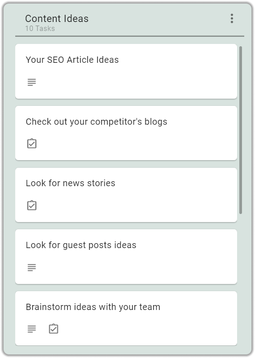Click description icon on guest posts ideas card

click(x=32, y=267)
